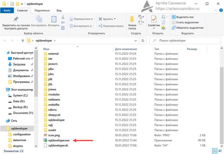Screen dimensions: 224x154
Task: Collapse the ribbon with the chevron
Action: [216, 10]
